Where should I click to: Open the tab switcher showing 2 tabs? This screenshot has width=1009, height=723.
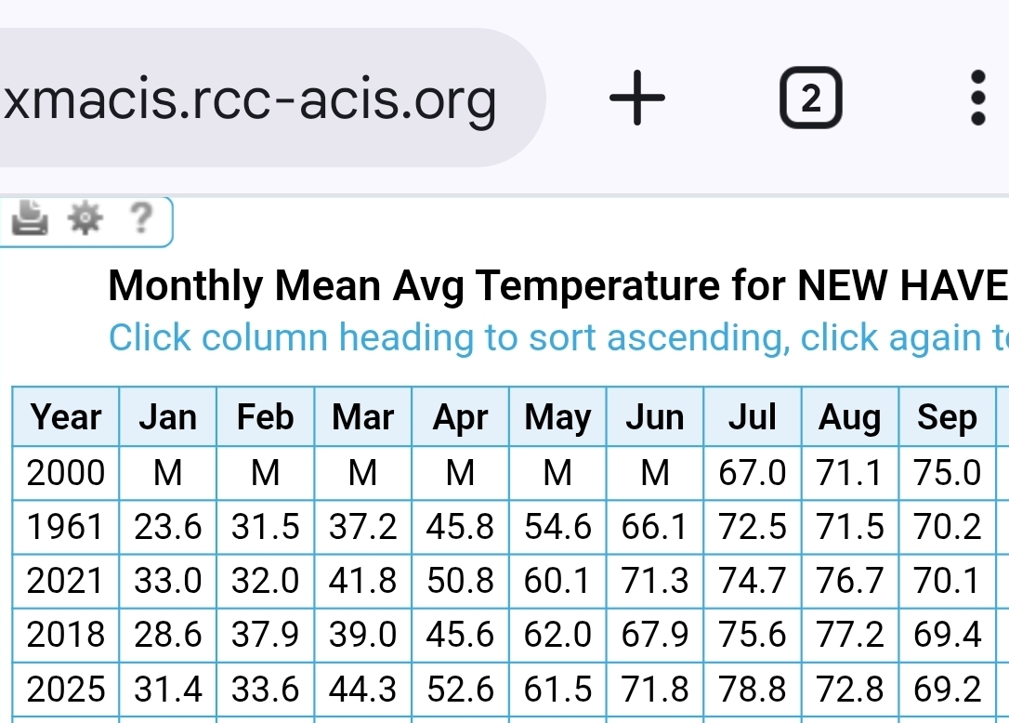[x=810, y=99]
